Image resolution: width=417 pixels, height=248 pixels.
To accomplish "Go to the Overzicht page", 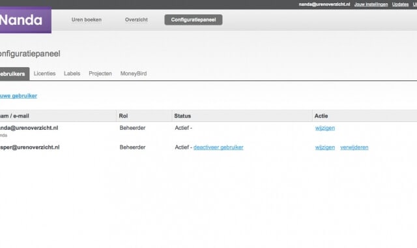I will tap(136, 20).
